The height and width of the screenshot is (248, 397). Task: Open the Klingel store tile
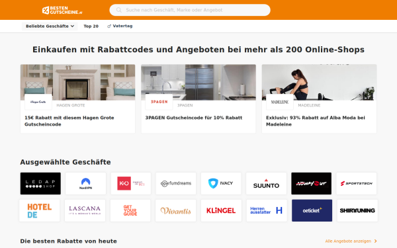[221, 210]
